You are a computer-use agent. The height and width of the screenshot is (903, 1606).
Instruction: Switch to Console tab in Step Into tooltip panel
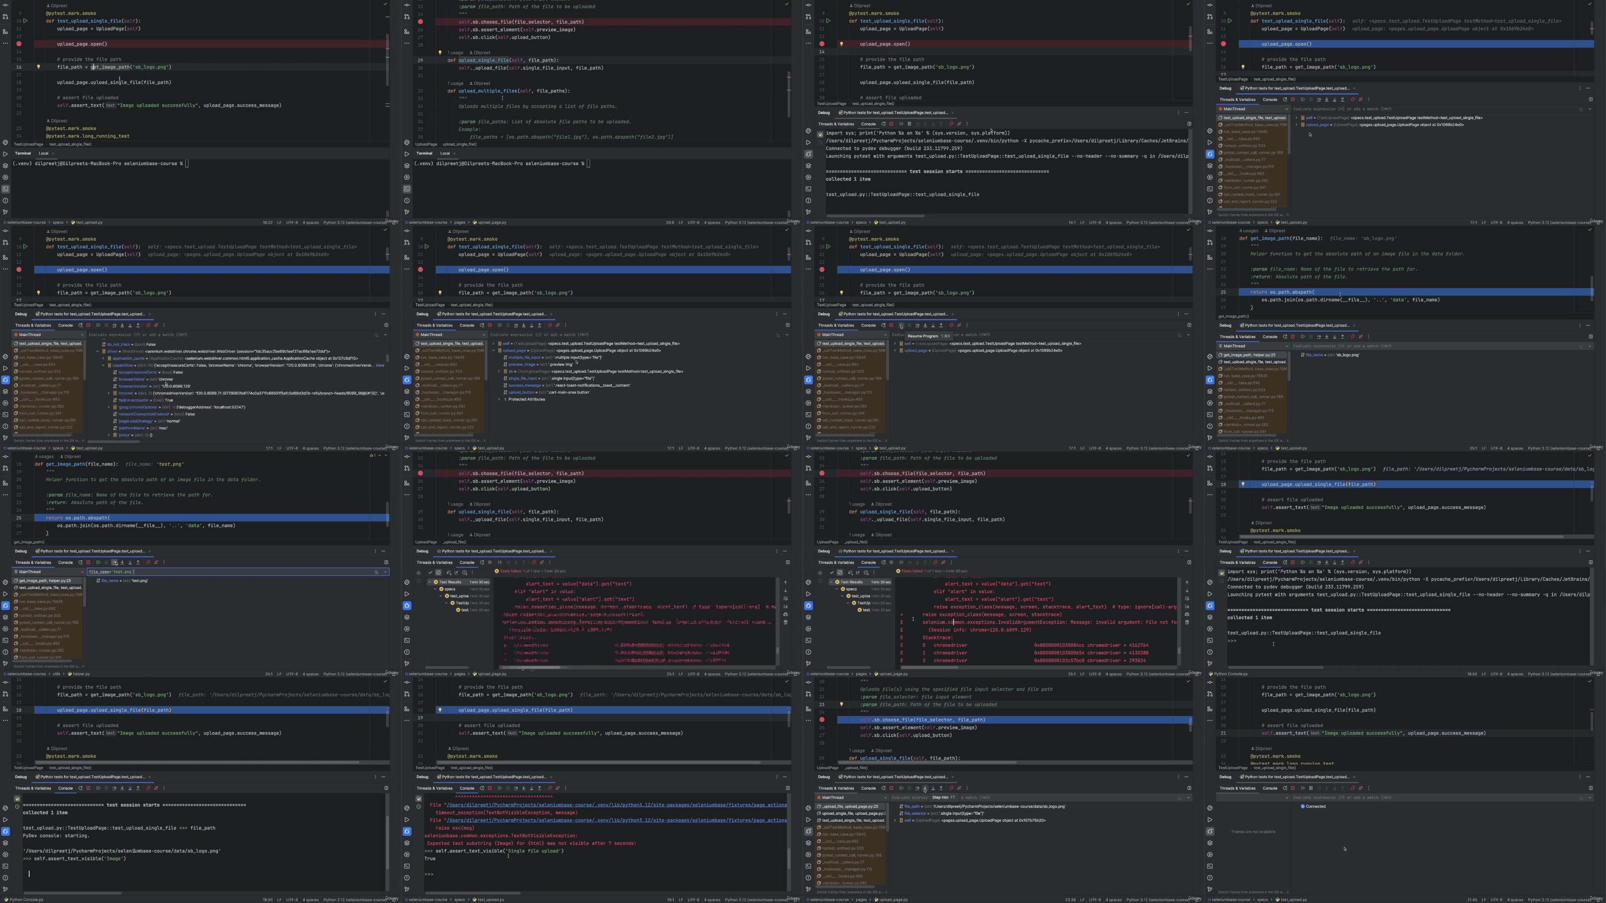pos(869,788)
